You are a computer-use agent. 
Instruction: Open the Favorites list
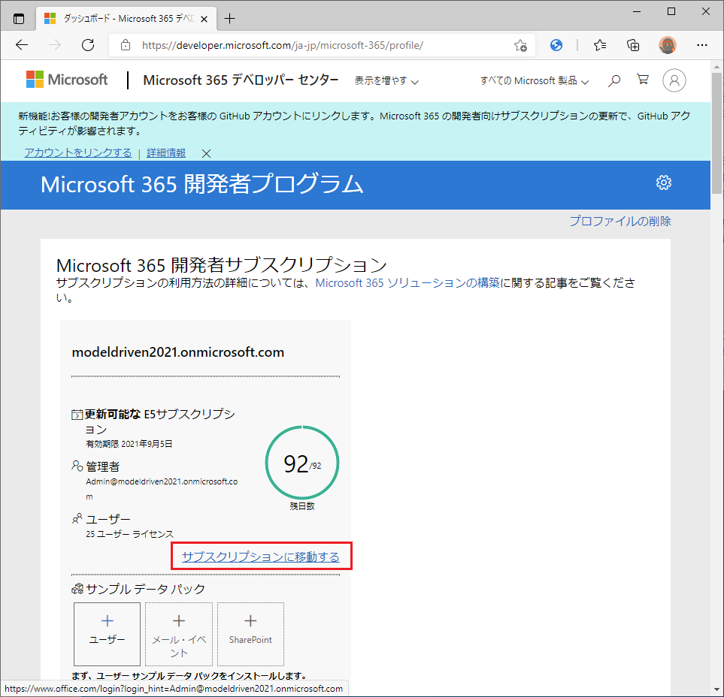pyautogui.click(x=600, y=45)
